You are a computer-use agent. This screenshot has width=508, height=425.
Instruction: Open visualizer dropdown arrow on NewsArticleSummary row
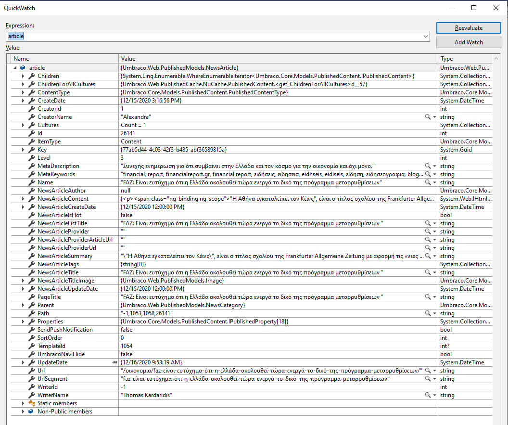coord(434,256)
